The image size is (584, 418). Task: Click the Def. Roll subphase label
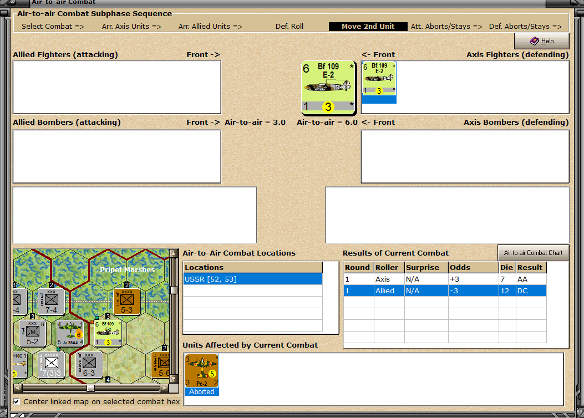coord(290,27)
